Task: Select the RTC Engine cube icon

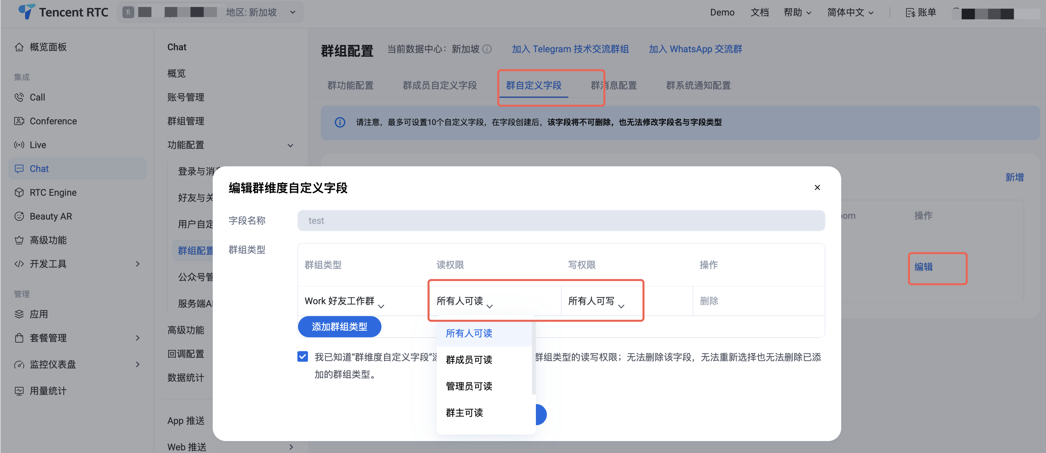Action: (19, 192)
